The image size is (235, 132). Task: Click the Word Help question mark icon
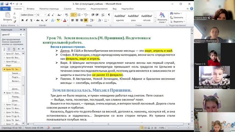click(x=192, y=9)
